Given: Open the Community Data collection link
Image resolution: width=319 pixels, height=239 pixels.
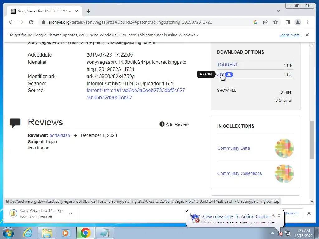Looking at the screenshot, I should (x=234, y=148).
